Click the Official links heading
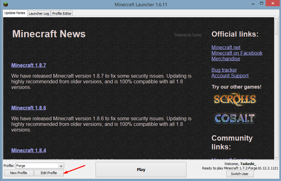The image size is (281, 181). (235, 34)
